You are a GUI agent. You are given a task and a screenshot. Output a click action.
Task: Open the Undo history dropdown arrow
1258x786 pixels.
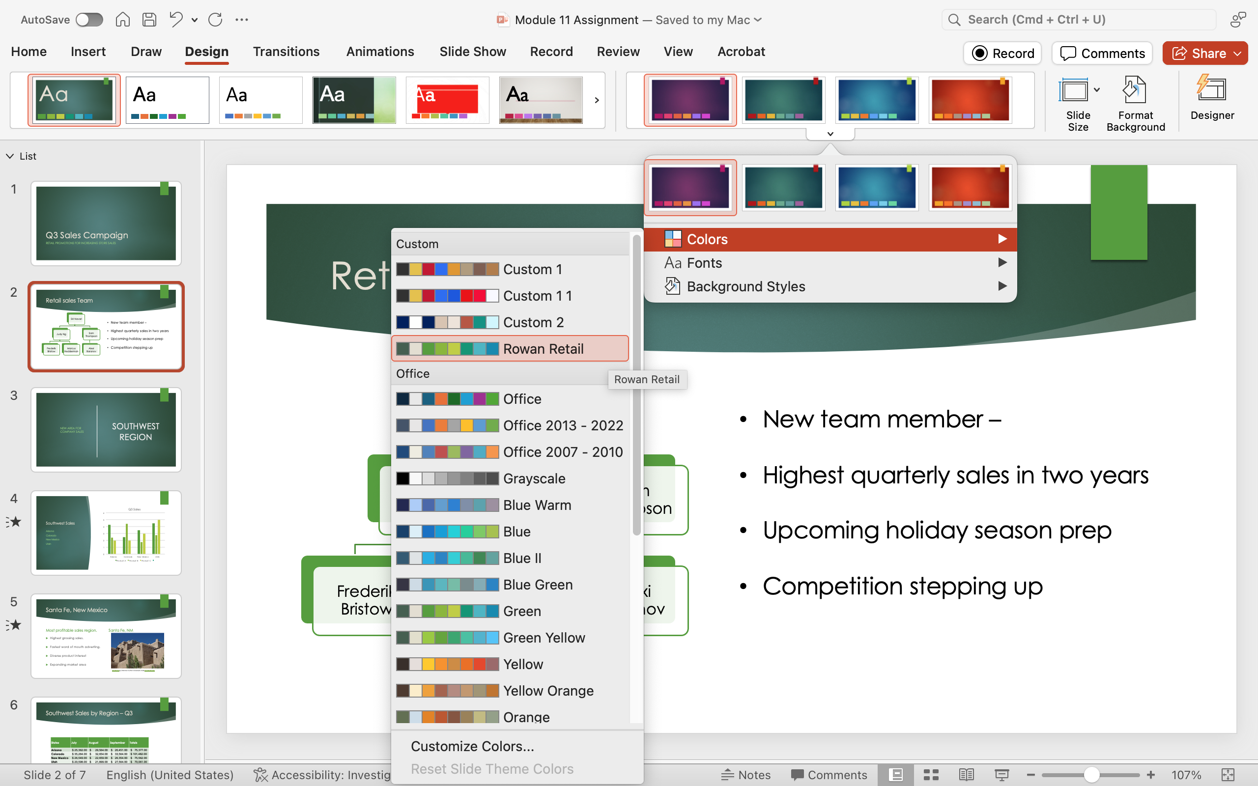[195, 20]
